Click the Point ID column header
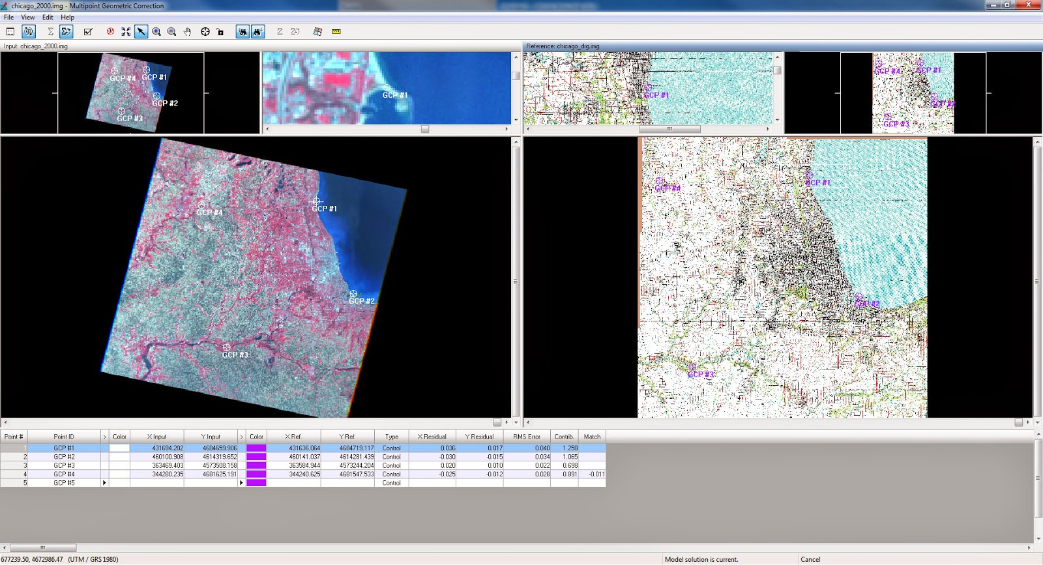1043x565 pixels. (64, 437)
